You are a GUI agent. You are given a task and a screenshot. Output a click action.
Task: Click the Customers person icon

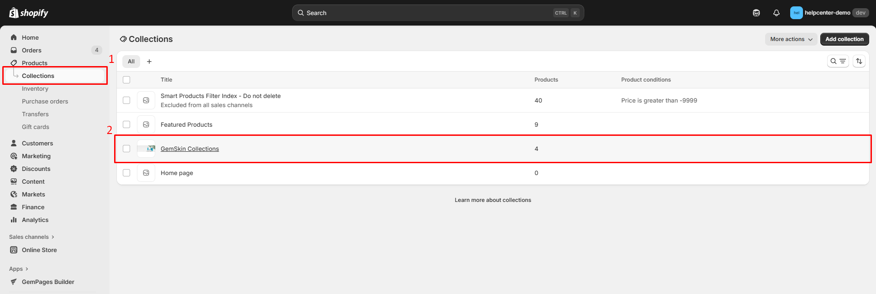(14, 143)
